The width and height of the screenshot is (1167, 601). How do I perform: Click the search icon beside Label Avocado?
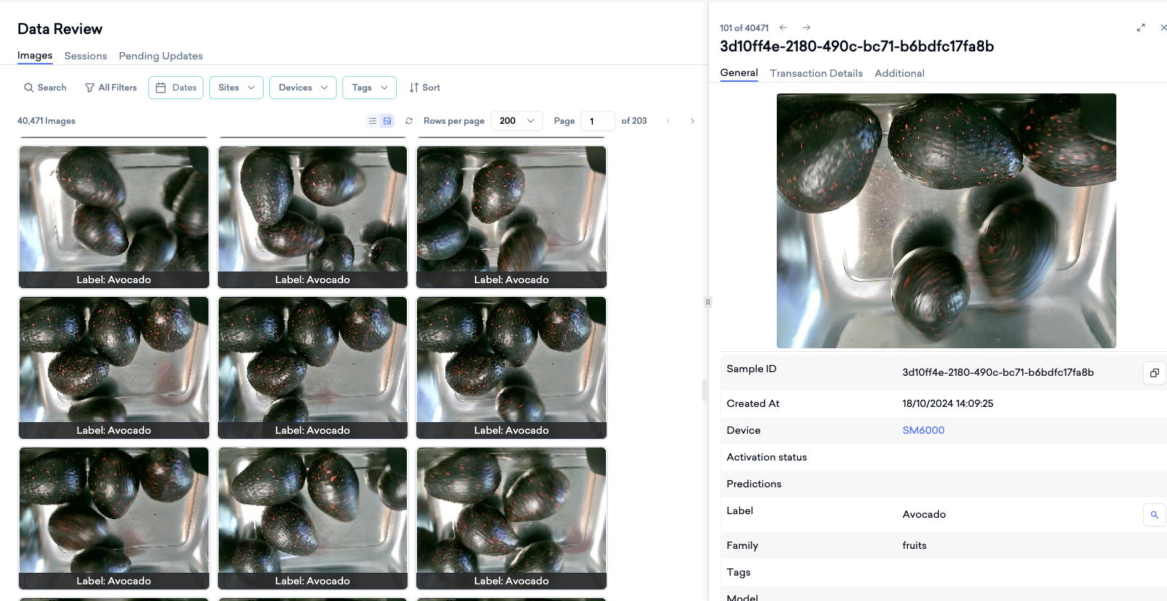[1154, 515]
